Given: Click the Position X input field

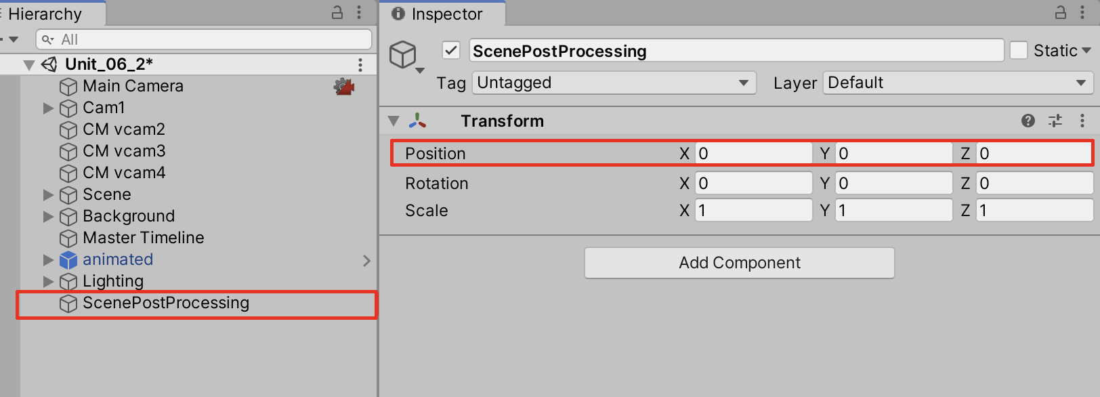Looking at the screenshot, I should 753,154.
